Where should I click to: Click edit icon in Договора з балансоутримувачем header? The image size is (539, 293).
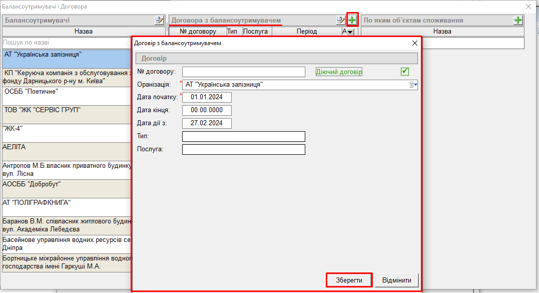(x=341, y=20)
